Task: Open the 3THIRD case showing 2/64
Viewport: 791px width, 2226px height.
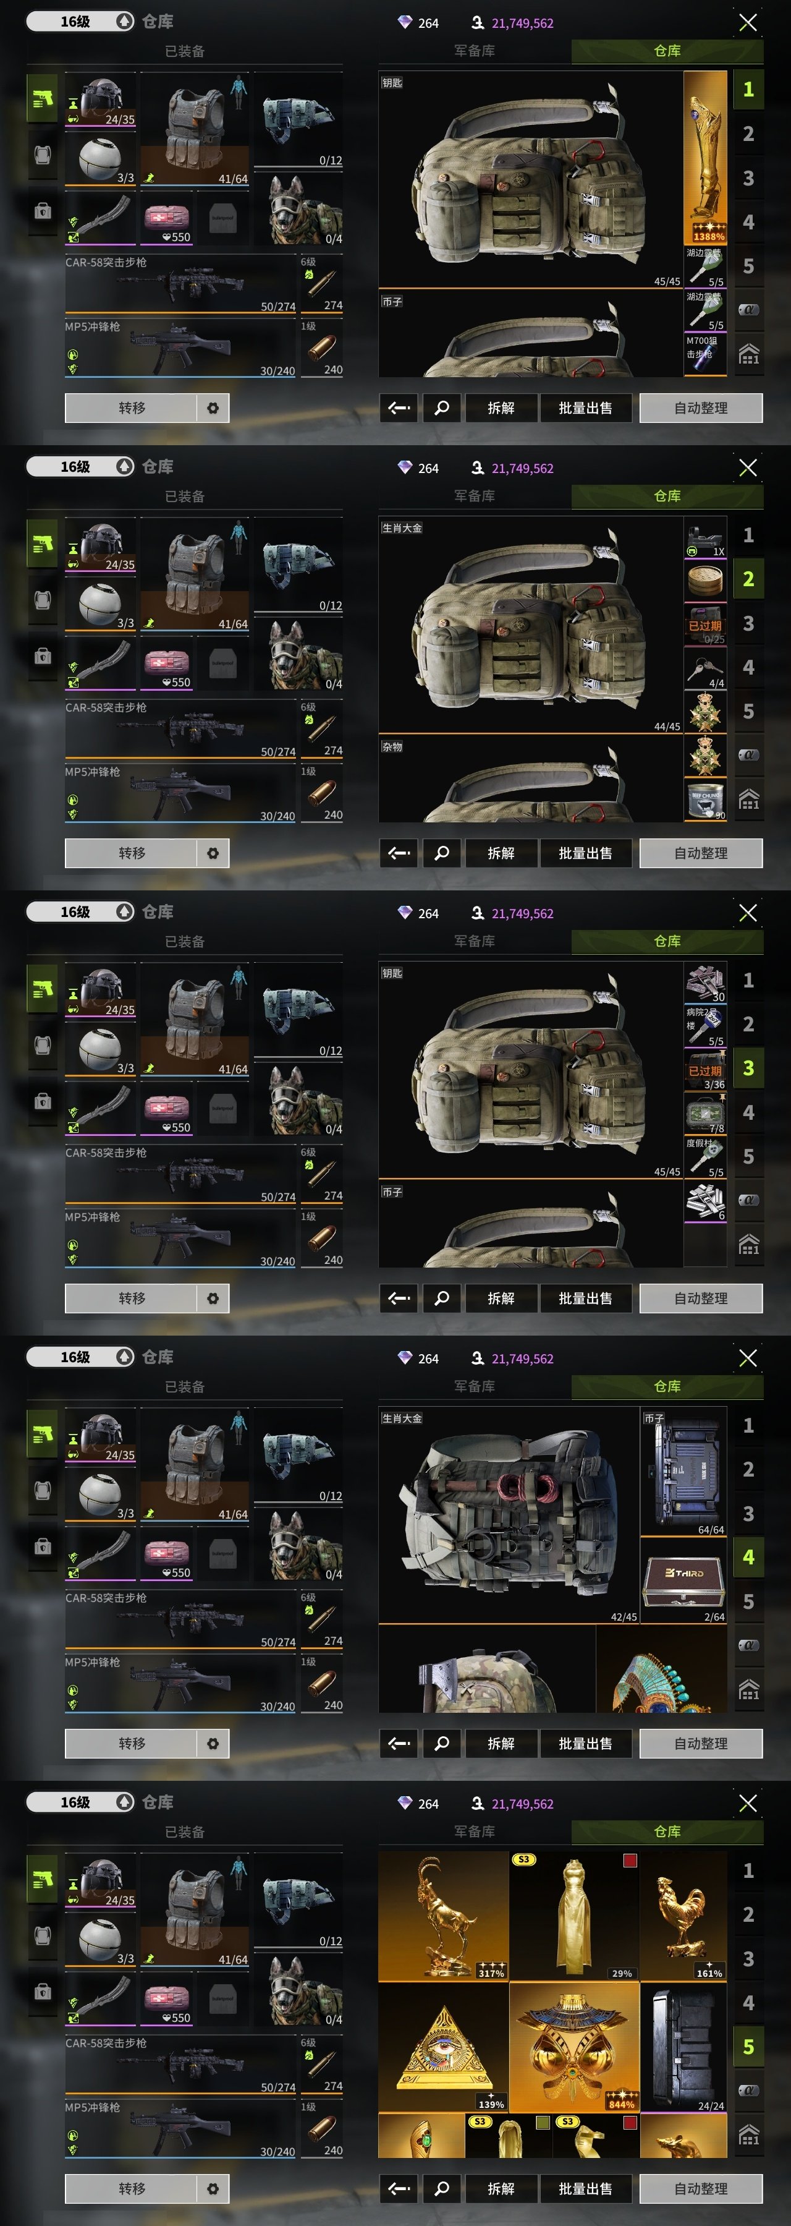Action: (x=683, y=1581)
